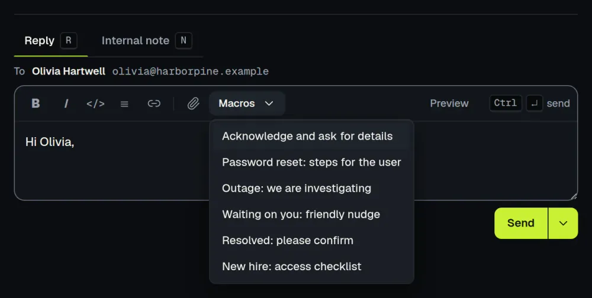592x298 pixels.
Task: Click the recipient name Olivia Hartwell
Action: (68, 72)
